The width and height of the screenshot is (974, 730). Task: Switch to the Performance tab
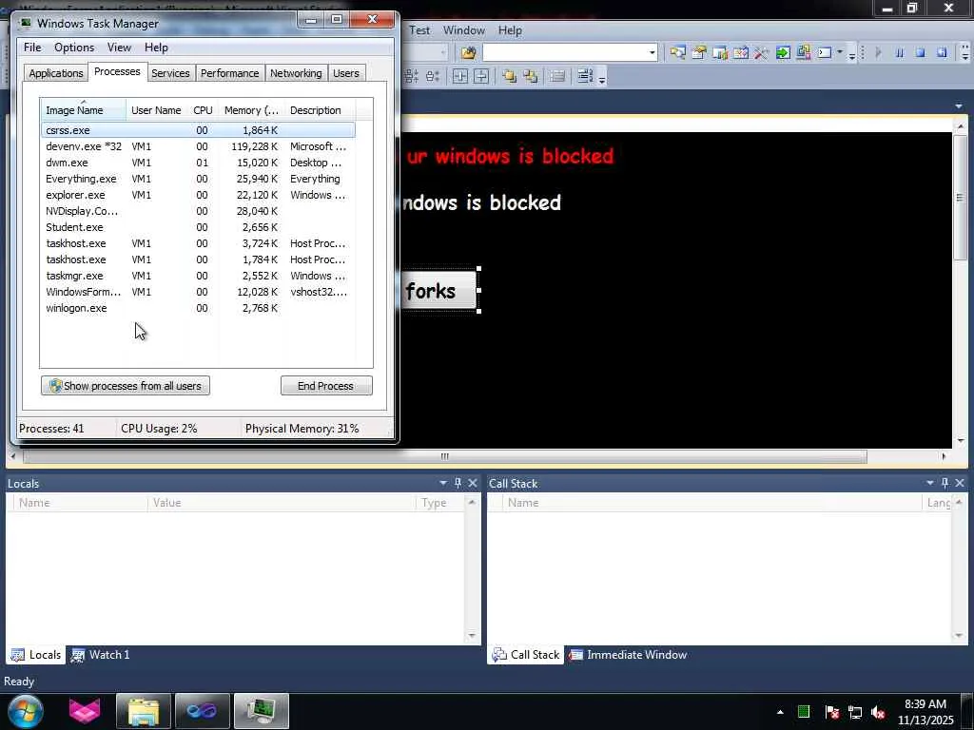pos(230,73)
